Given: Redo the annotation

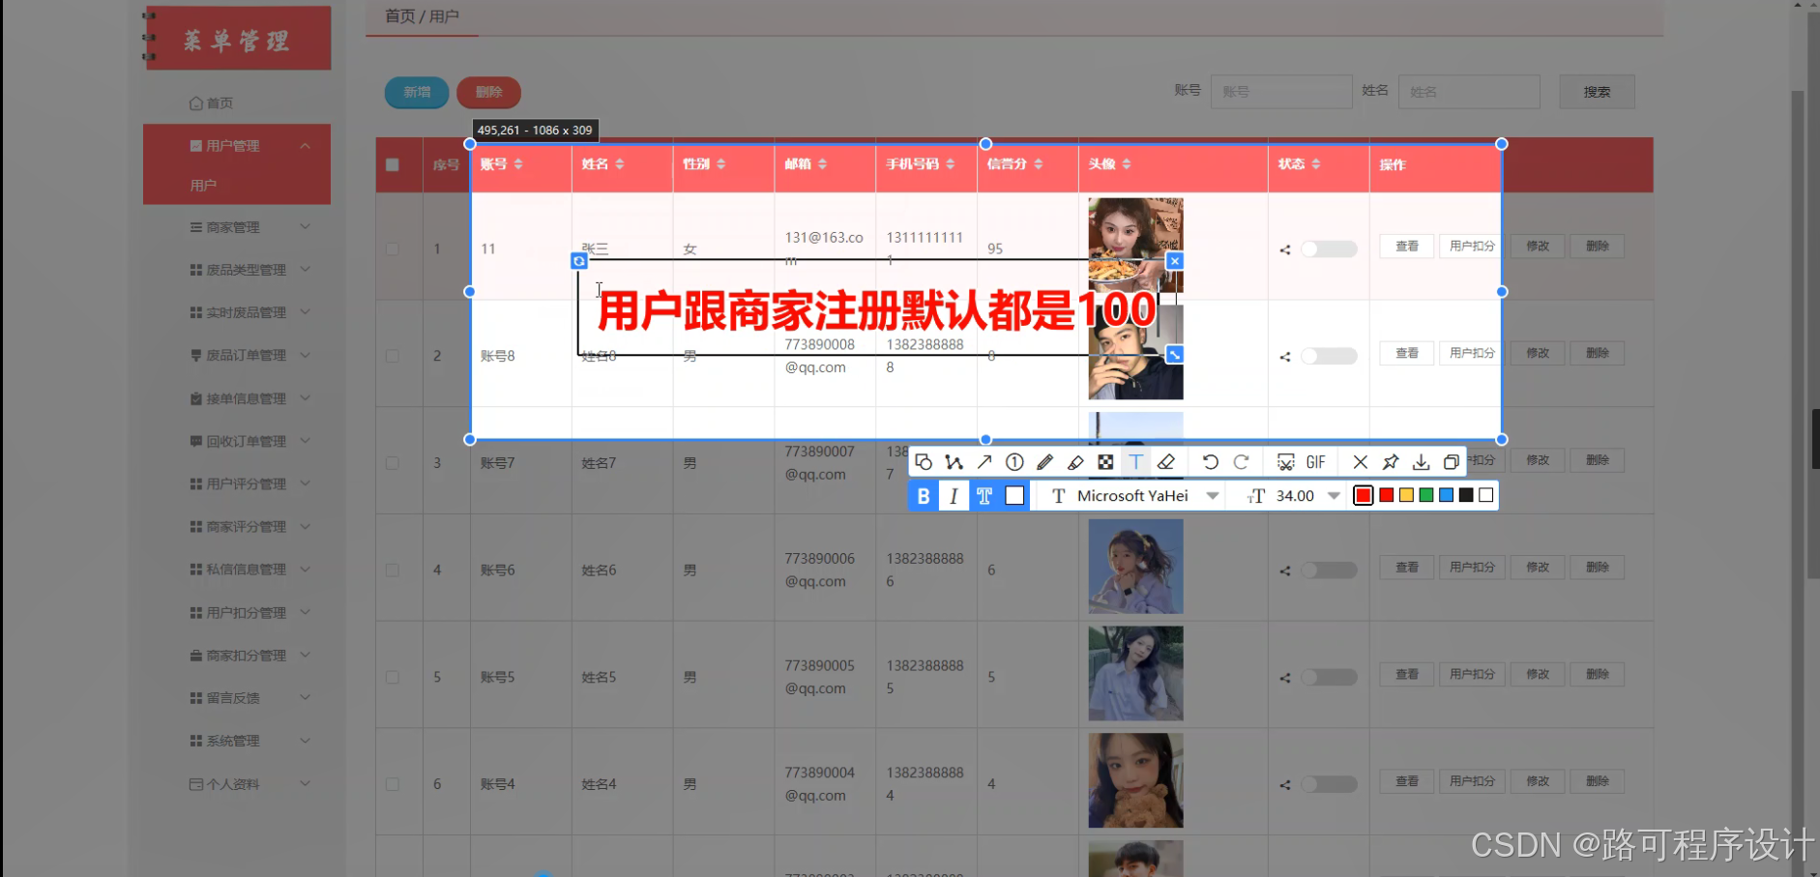Looking at the screenshot, I should point(1242,462).
